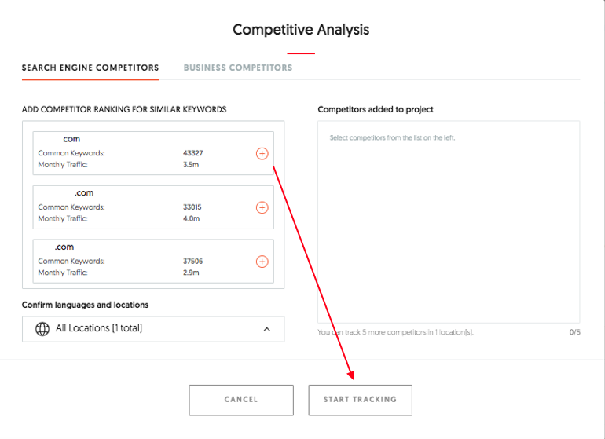Click inside the empty competitors added panel
Image resolution: width=605 pixels, height=439 pixels.
[449, 228]
